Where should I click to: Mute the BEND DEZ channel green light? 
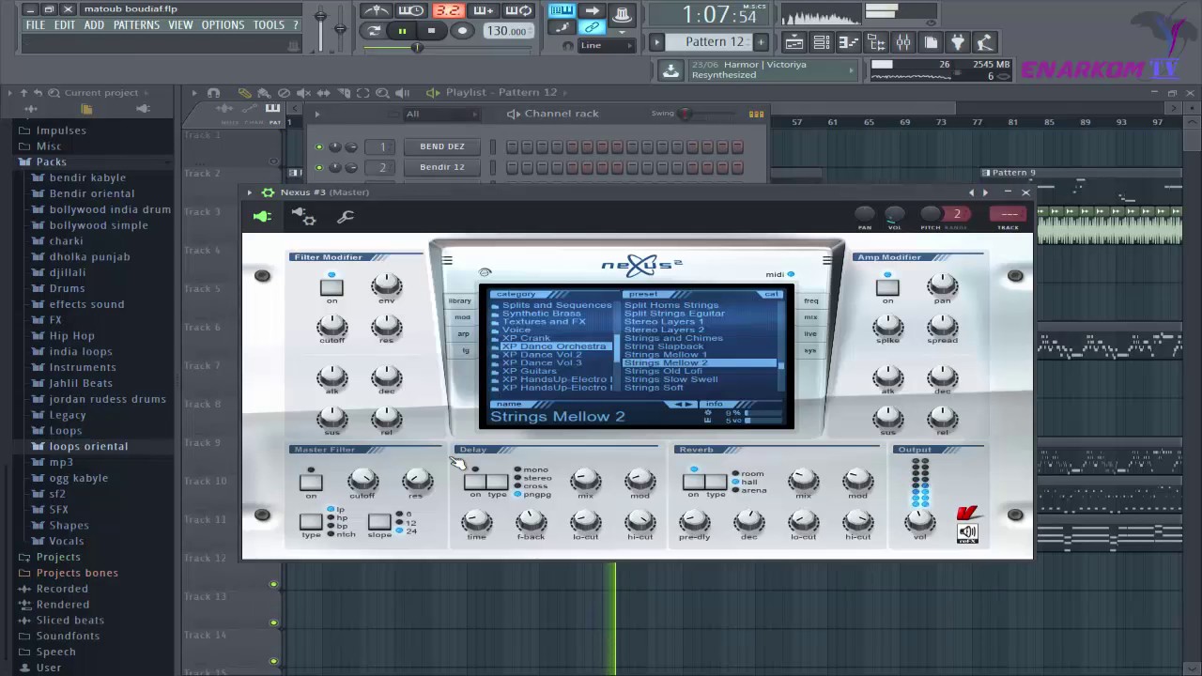pyautogui.click(x=319, y=146)
